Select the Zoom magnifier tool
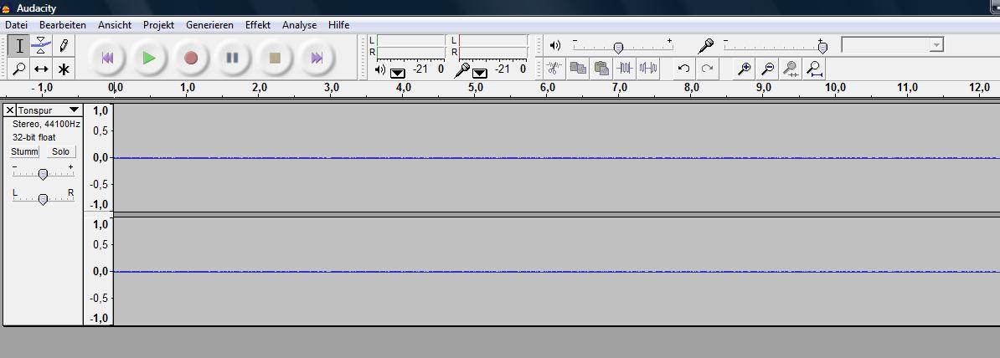1000x358 pixels. [x=20, y=69]
